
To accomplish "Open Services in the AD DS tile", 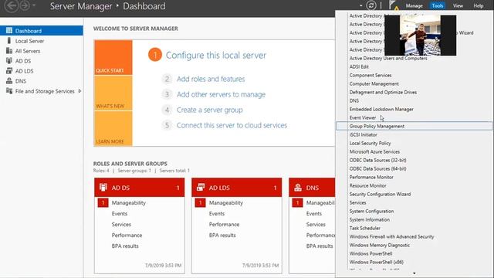I will click(121, 225).
